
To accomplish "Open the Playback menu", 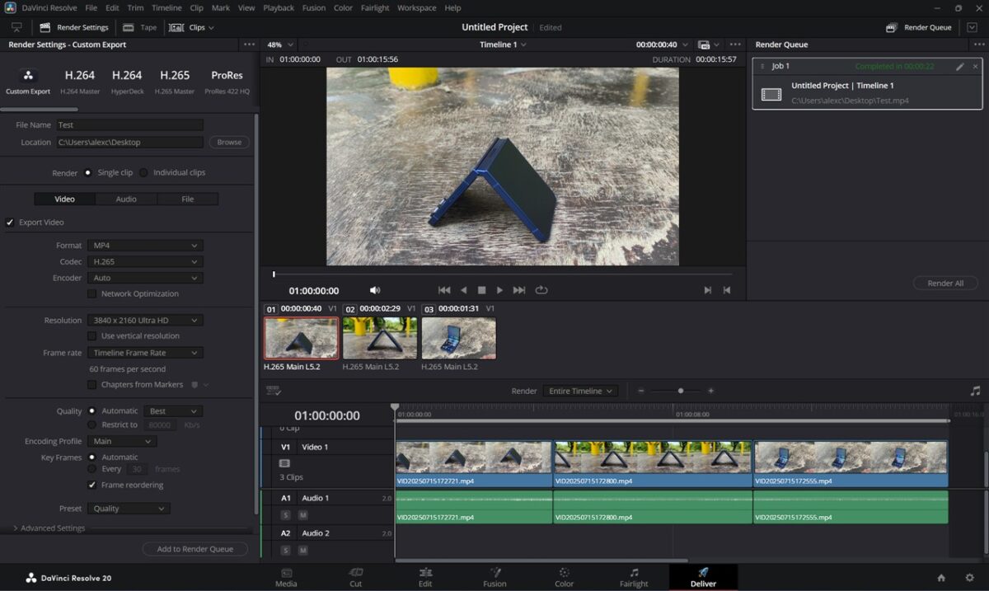I will coord(278,7).
